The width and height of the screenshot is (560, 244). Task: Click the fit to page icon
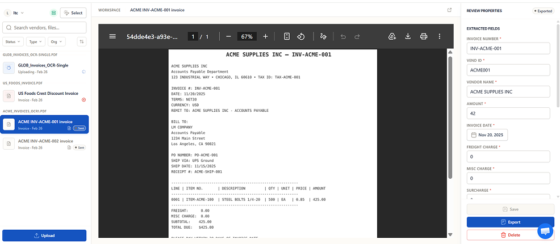(287, 36)
